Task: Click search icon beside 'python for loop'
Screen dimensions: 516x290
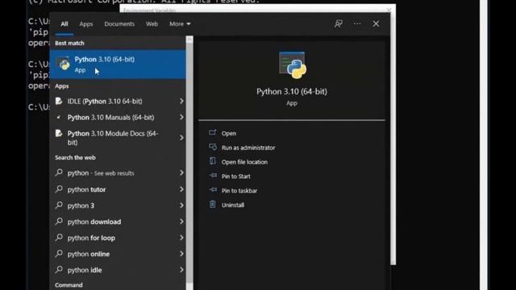Action: click(x=59, y=237)
